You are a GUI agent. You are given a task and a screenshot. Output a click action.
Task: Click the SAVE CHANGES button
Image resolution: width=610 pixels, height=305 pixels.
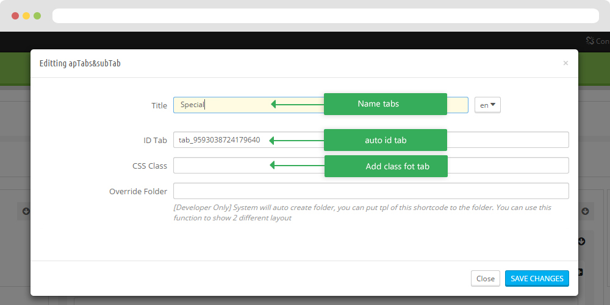coord(537,279)
